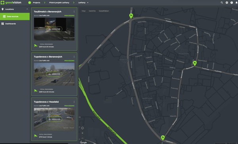This screenshot has width=238, height=144.
Task: Open Toužimská x Beranových card options menu
Action: point(74,12)
